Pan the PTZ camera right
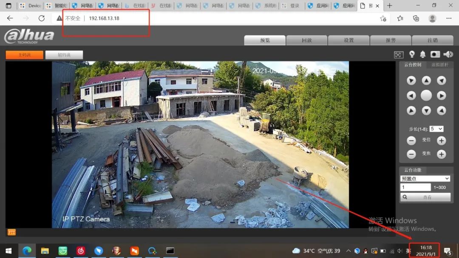The image size is (459, 258). 442,95
